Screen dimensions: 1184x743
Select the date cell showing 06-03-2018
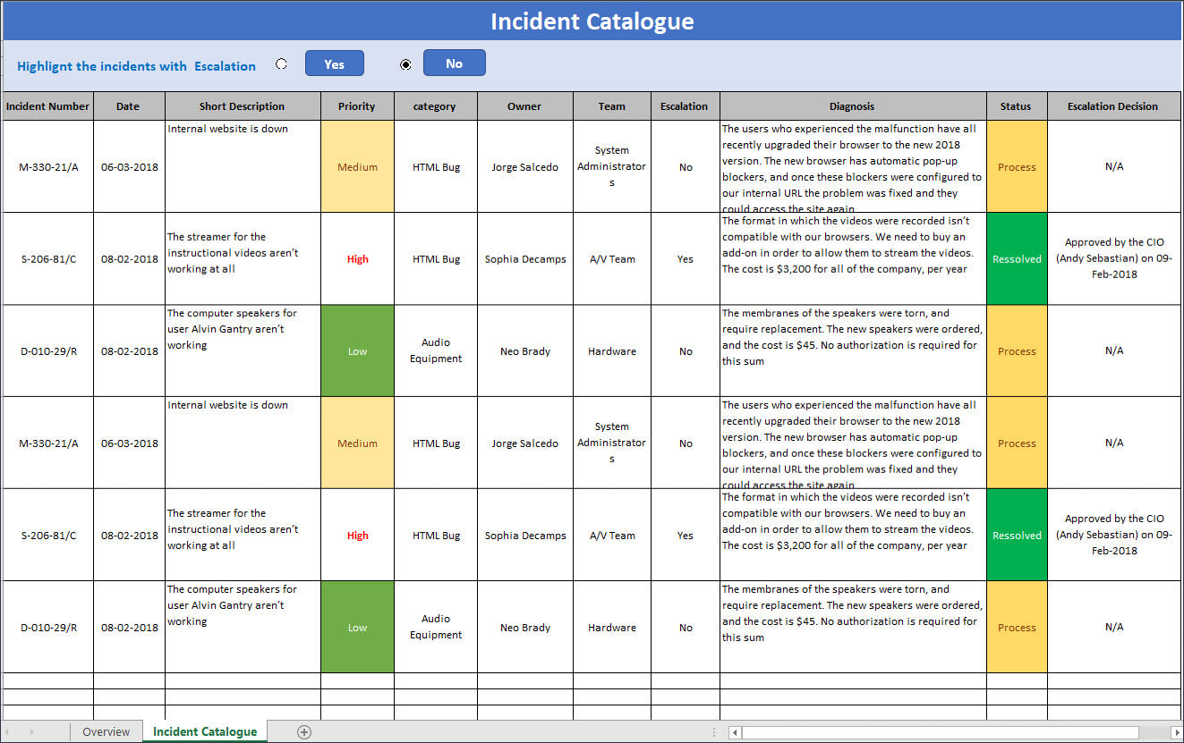(128, 166)
